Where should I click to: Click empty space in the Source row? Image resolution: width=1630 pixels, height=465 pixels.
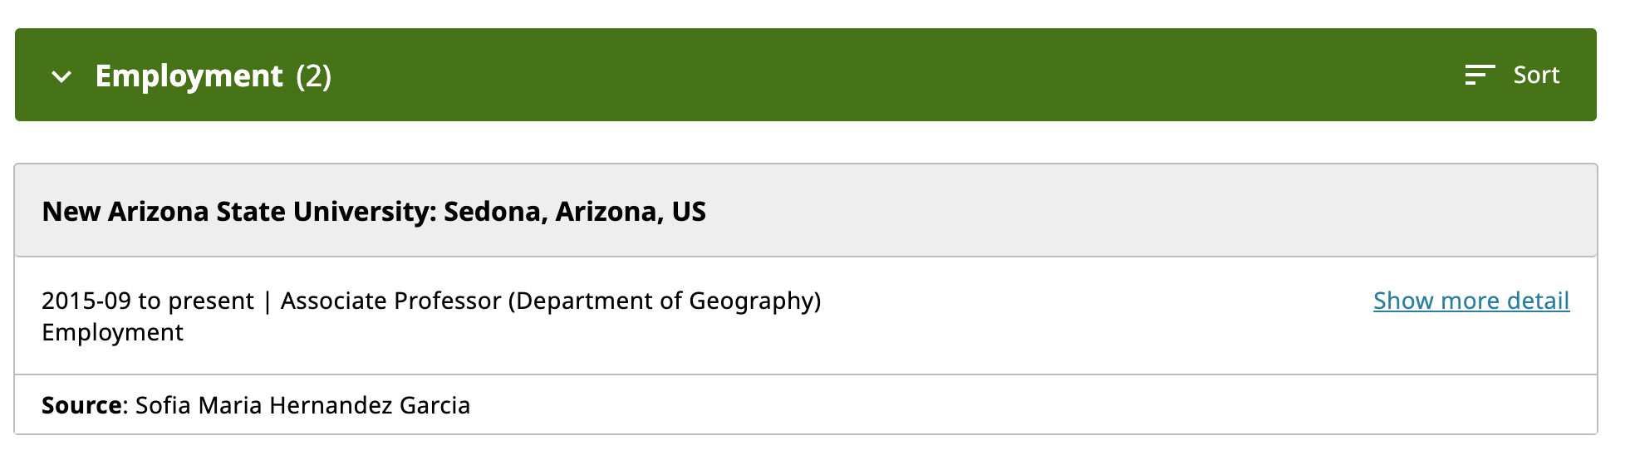click(997, 405)
